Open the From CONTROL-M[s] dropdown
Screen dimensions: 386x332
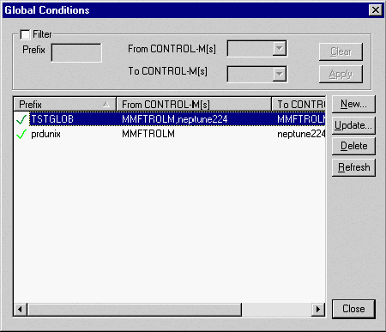(x=280, y=48)
